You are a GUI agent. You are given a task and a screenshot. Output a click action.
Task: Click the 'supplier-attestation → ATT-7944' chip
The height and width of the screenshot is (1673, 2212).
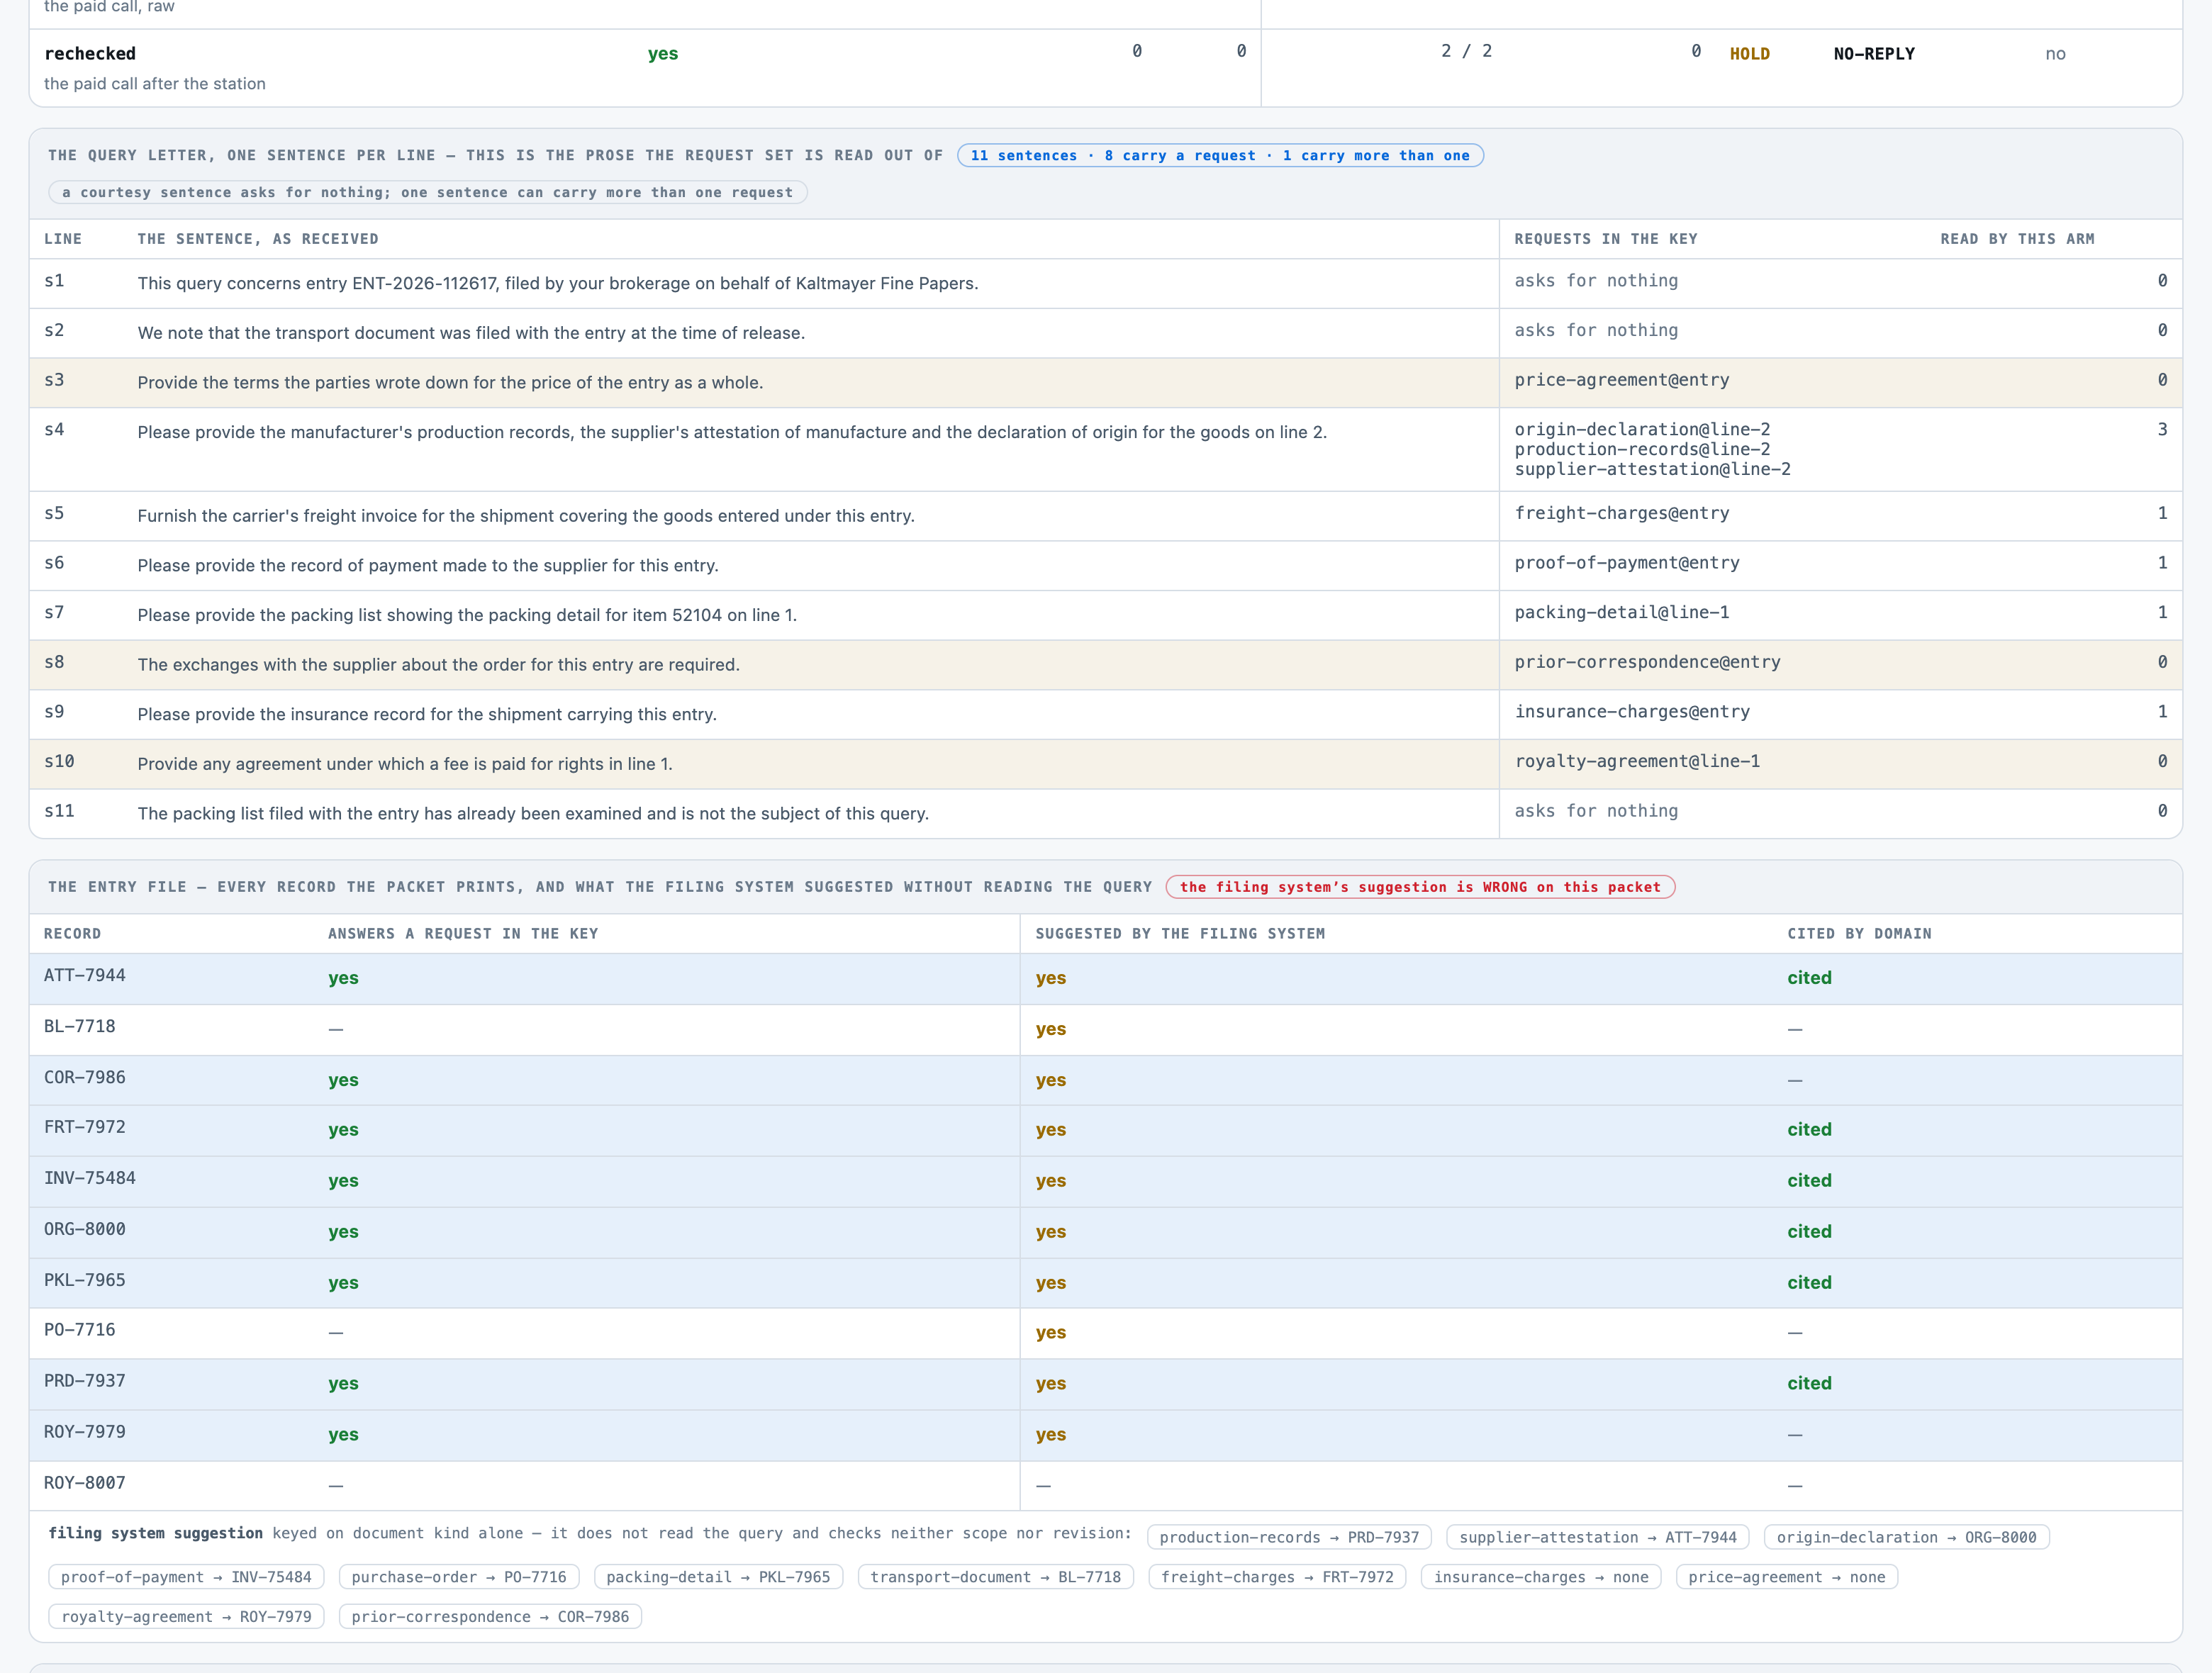point(1598,1537)
